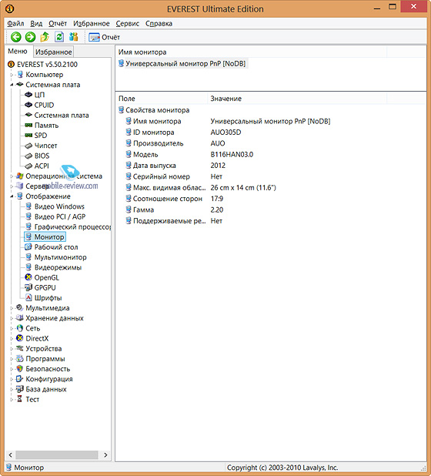This screenshot has width=431, height=476.
Task: Click the Графический процессор icon
Action: tap(28, 226)
